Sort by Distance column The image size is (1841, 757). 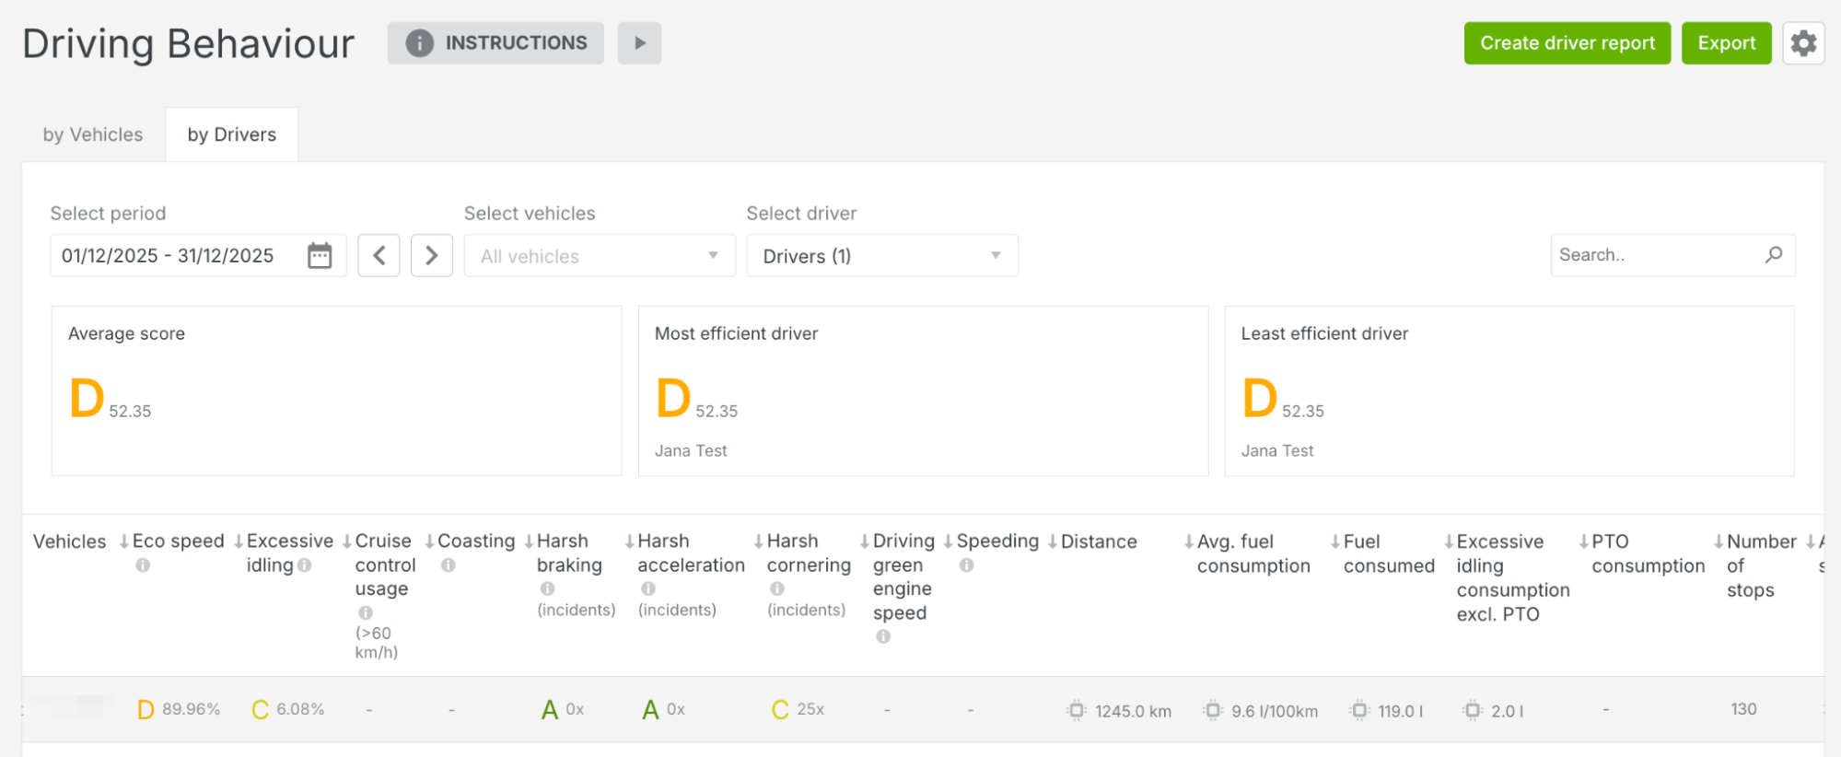(1098, 542)
